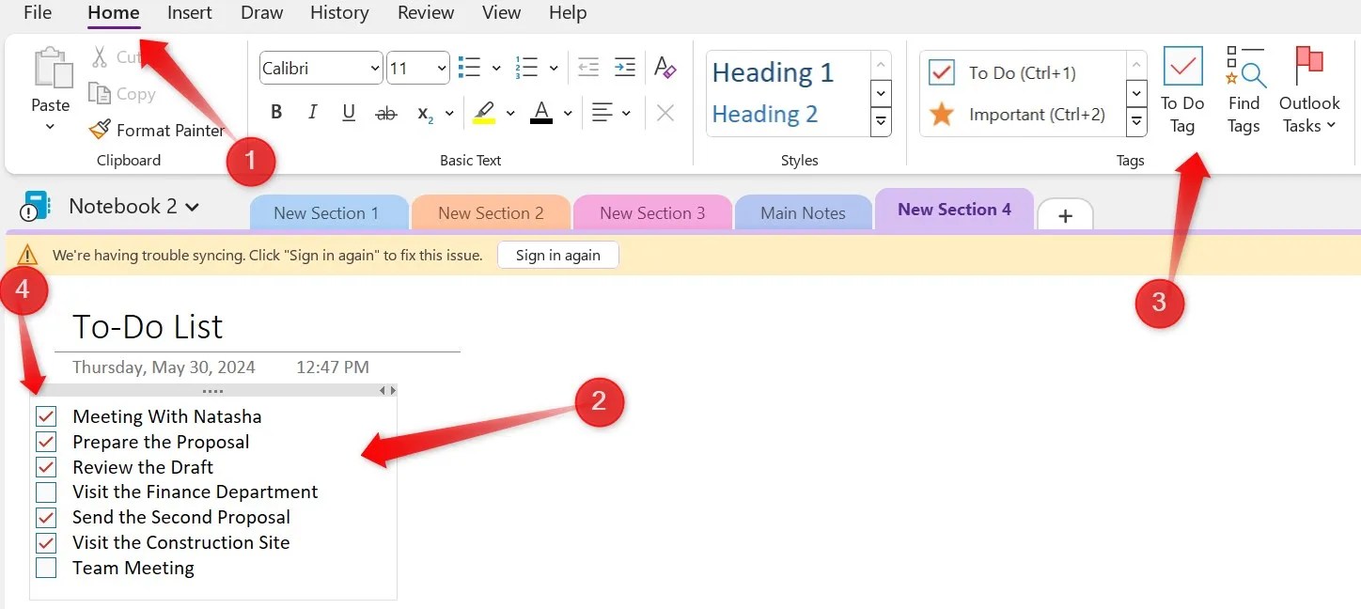This screenshot has height=609, width=1361.
Task: Apply the To Do Tag
Action: pos(1182,91)
